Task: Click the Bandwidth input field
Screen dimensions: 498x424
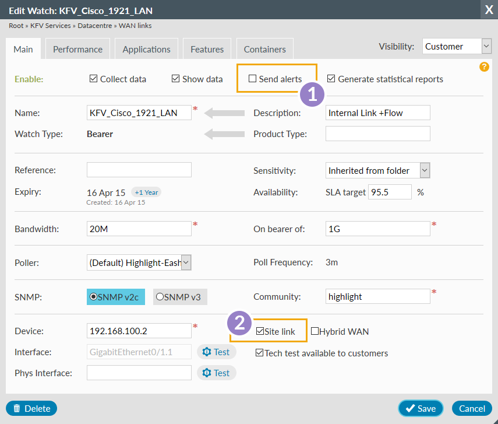Action: pos(139,229)
